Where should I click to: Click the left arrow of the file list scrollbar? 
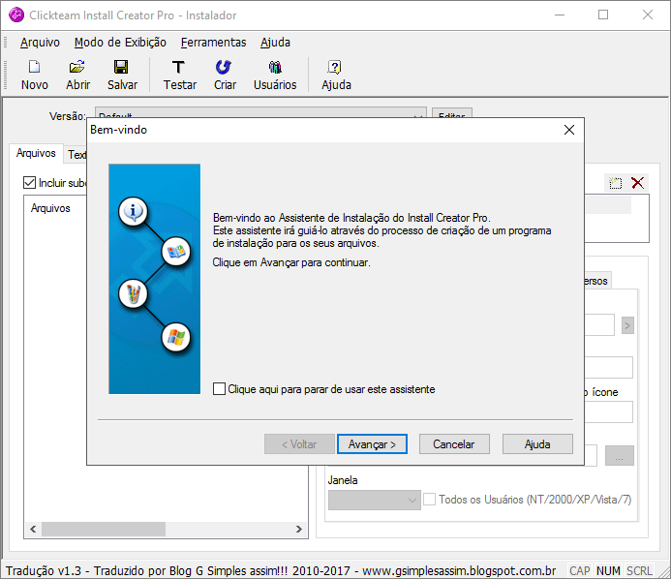[33, 529]
